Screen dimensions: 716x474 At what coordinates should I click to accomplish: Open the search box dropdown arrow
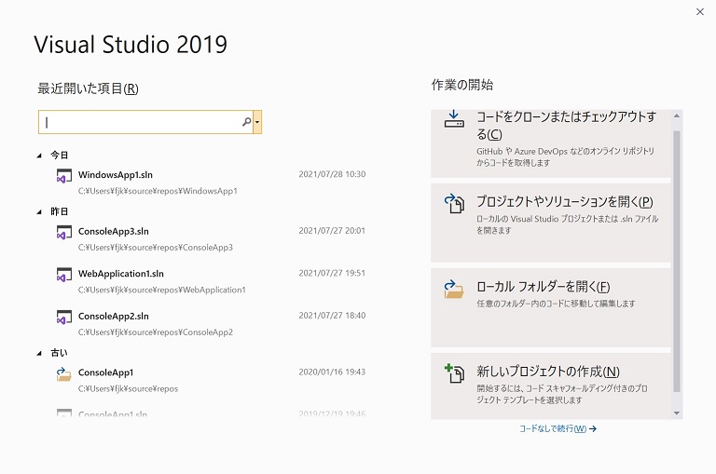(257, 122)
